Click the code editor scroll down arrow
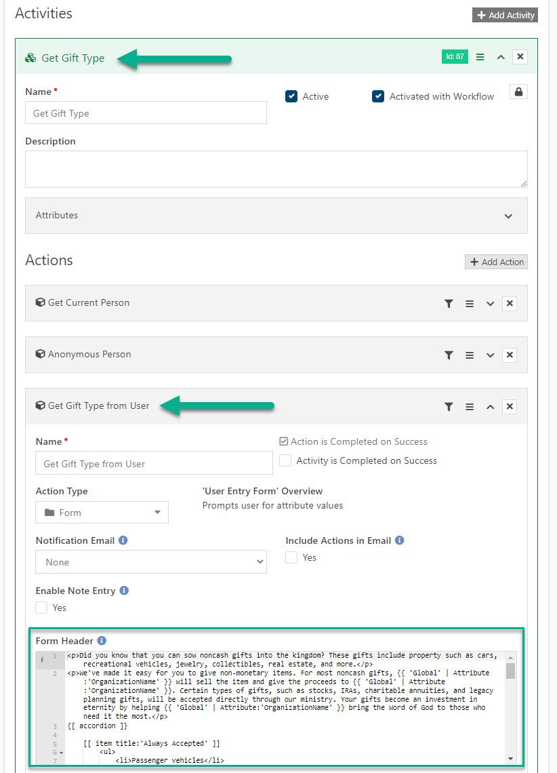The image size is (557, 773). (x=511, y=759)
